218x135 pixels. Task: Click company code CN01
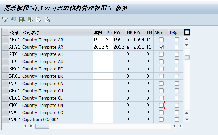coord(15,106)
